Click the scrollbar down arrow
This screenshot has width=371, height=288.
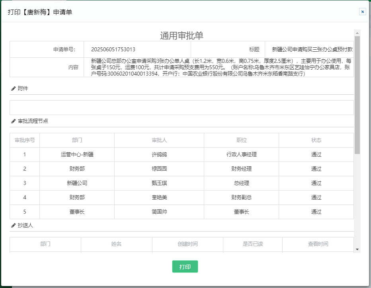pos(357,249)
